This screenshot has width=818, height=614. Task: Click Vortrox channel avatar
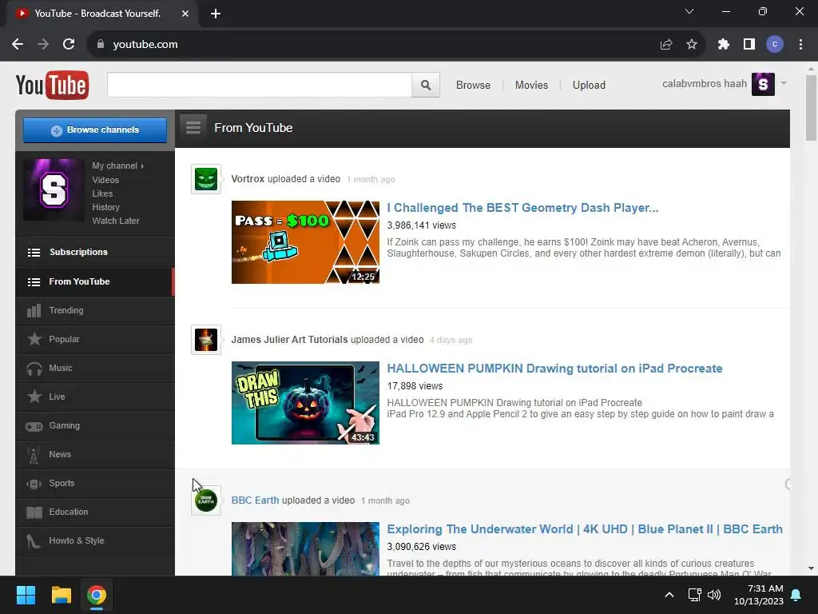click(x=206, y=179)
